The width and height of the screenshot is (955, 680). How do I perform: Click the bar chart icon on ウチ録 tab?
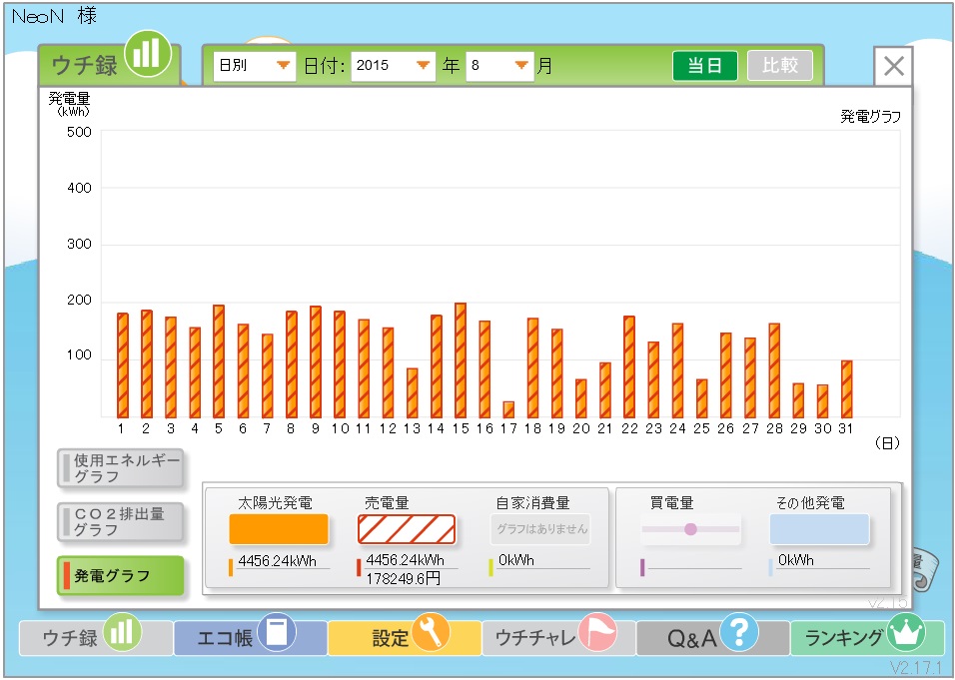tap(147, 54)
